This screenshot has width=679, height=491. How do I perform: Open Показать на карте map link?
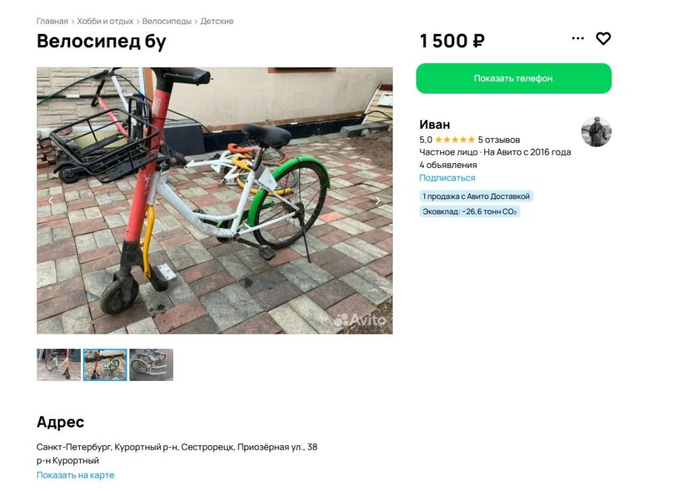[x=76, y=475]
